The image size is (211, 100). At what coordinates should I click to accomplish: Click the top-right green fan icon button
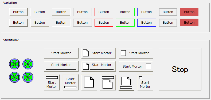[28, 64]
